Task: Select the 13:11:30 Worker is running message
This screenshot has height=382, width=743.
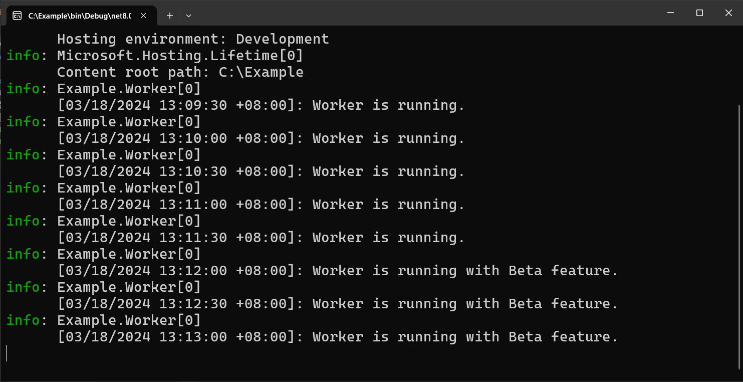Action: [x=261, y=237]
